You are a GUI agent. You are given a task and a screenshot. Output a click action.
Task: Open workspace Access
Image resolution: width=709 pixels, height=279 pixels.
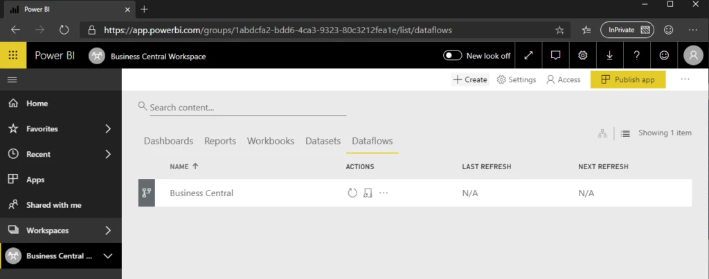(x=564, y=80)
